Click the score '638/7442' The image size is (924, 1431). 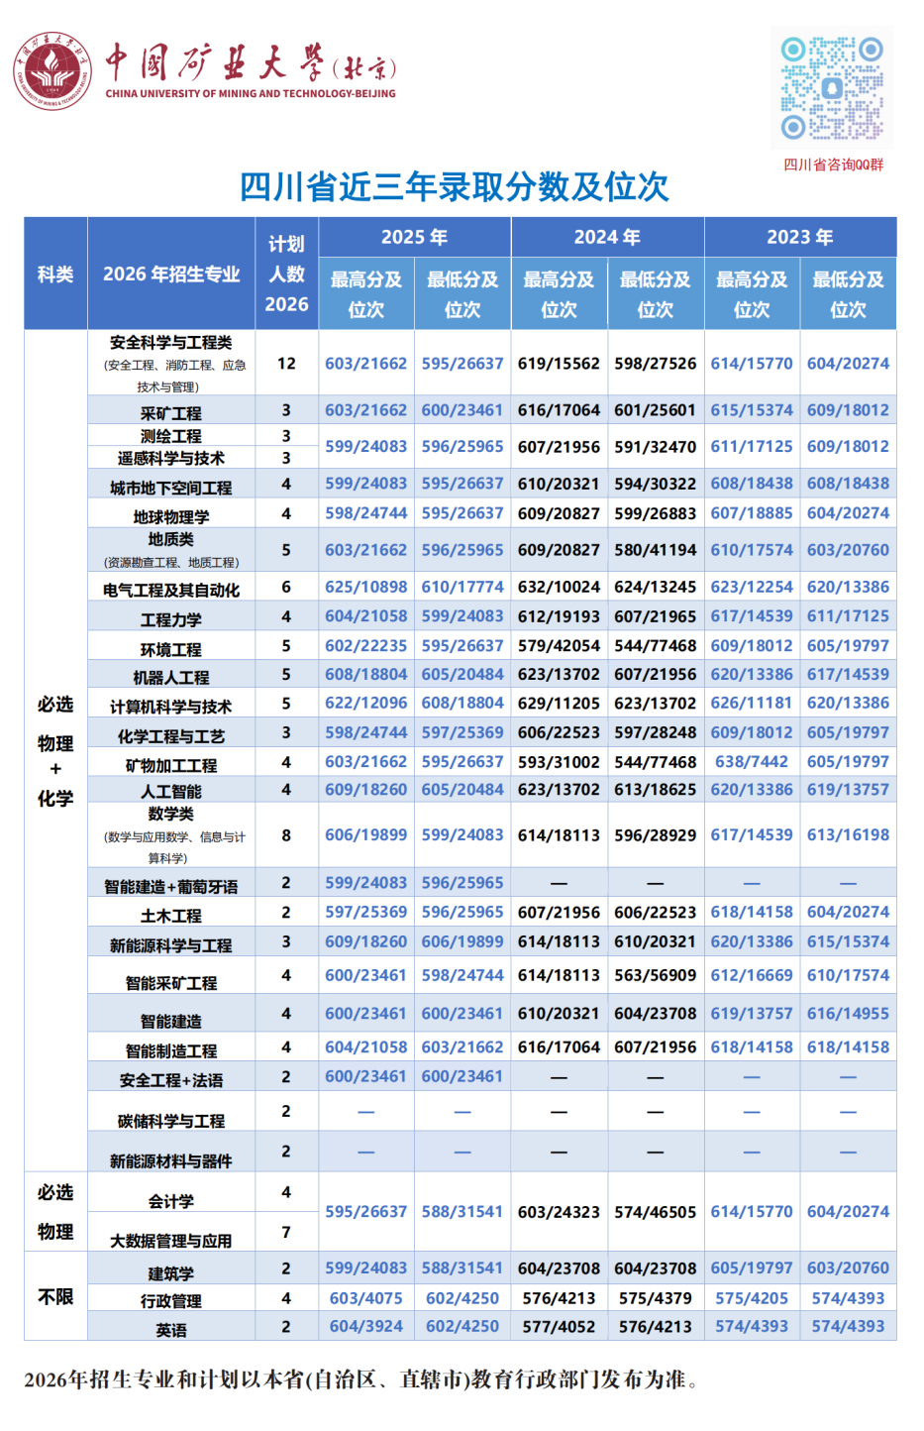pyautogui.click(x=752, y=761)
